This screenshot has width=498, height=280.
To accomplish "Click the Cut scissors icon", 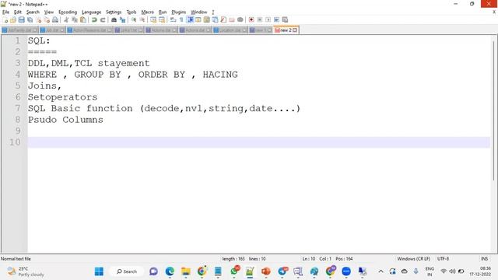I will pyautogui.click(x=66, y=20).
